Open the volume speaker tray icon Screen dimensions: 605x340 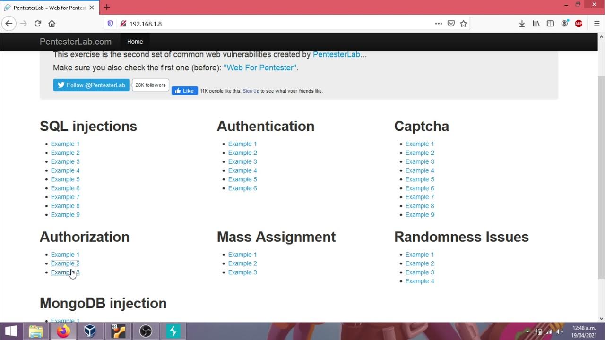pos(560,331)
